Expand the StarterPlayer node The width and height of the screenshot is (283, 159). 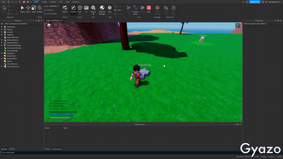[2, 59]
